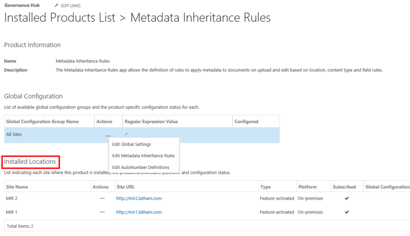Click subscribed checkmark for MIR 2
The height and width of the screenshot is (236, 410).
point(346,198)
